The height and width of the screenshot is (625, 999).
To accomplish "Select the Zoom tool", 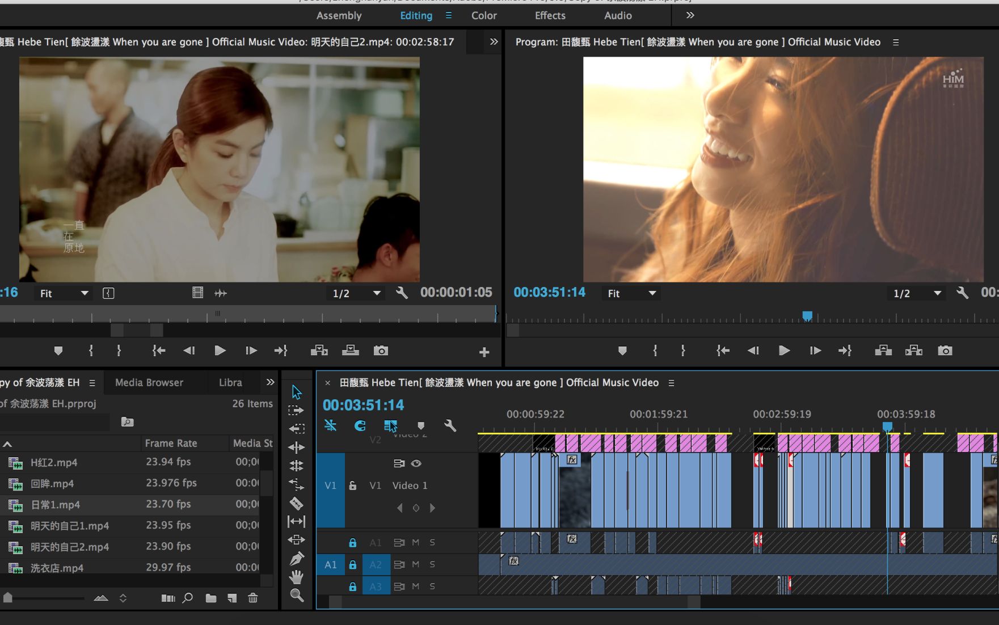I will pos(296,596).
